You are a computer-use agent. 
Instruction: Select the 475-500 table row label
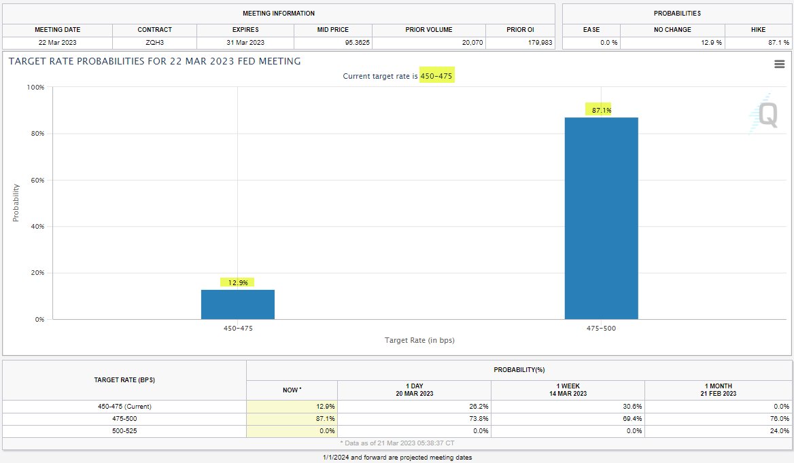(124, 418)
